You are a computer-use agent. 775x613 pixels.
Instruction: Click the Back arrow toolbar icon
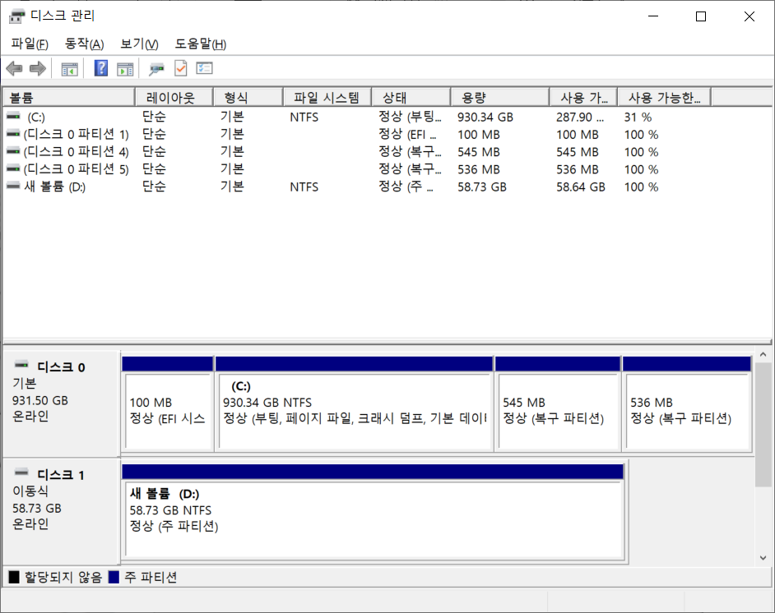pos(14,68)
